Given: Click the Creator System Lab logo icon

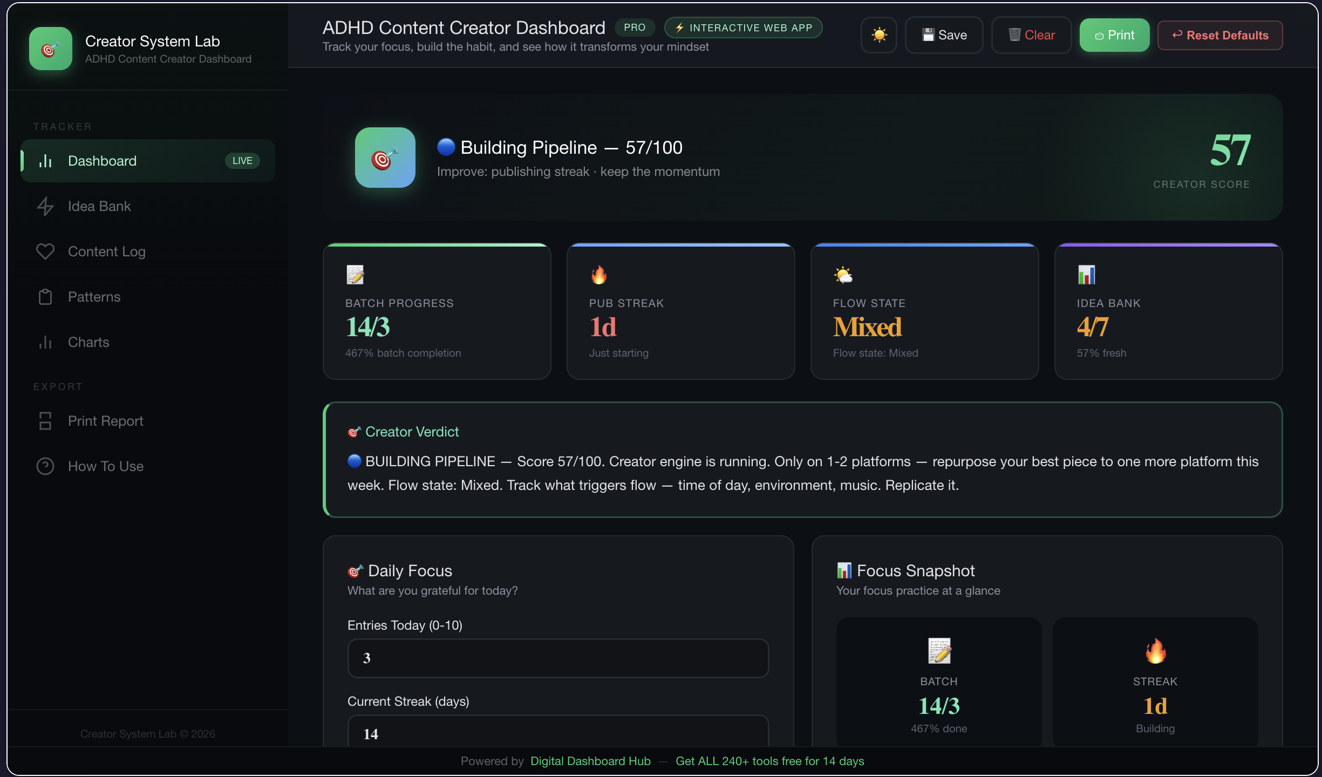Looking at the screenshot, I should [x=50, y=49].
